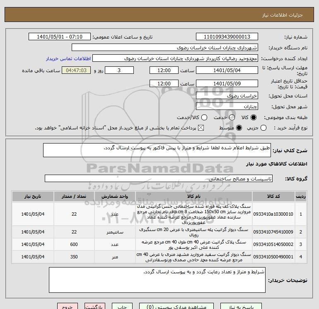Image resolution: width=319 pixels, height=309 pixels.
Task: Click product code 0933410514050002
Action: click(x=273, y=244)
